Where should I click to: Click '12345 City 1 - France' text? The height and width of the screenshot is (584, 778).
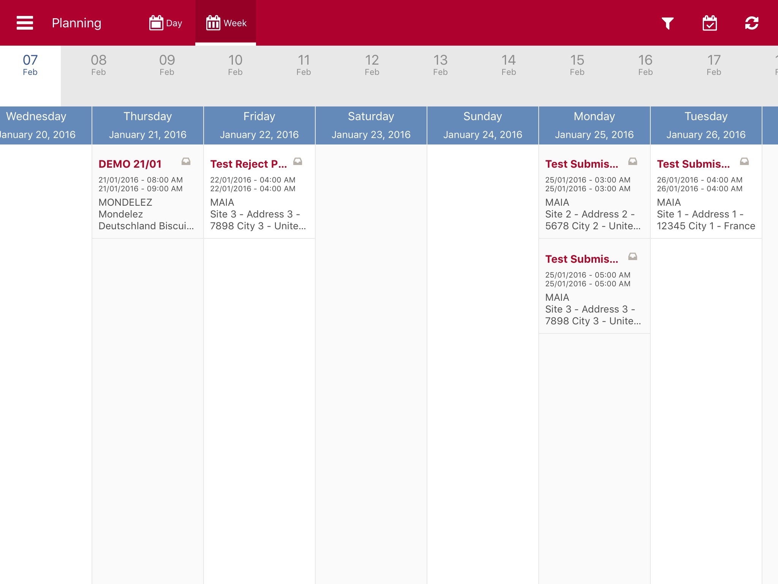(x=706, y=226)
